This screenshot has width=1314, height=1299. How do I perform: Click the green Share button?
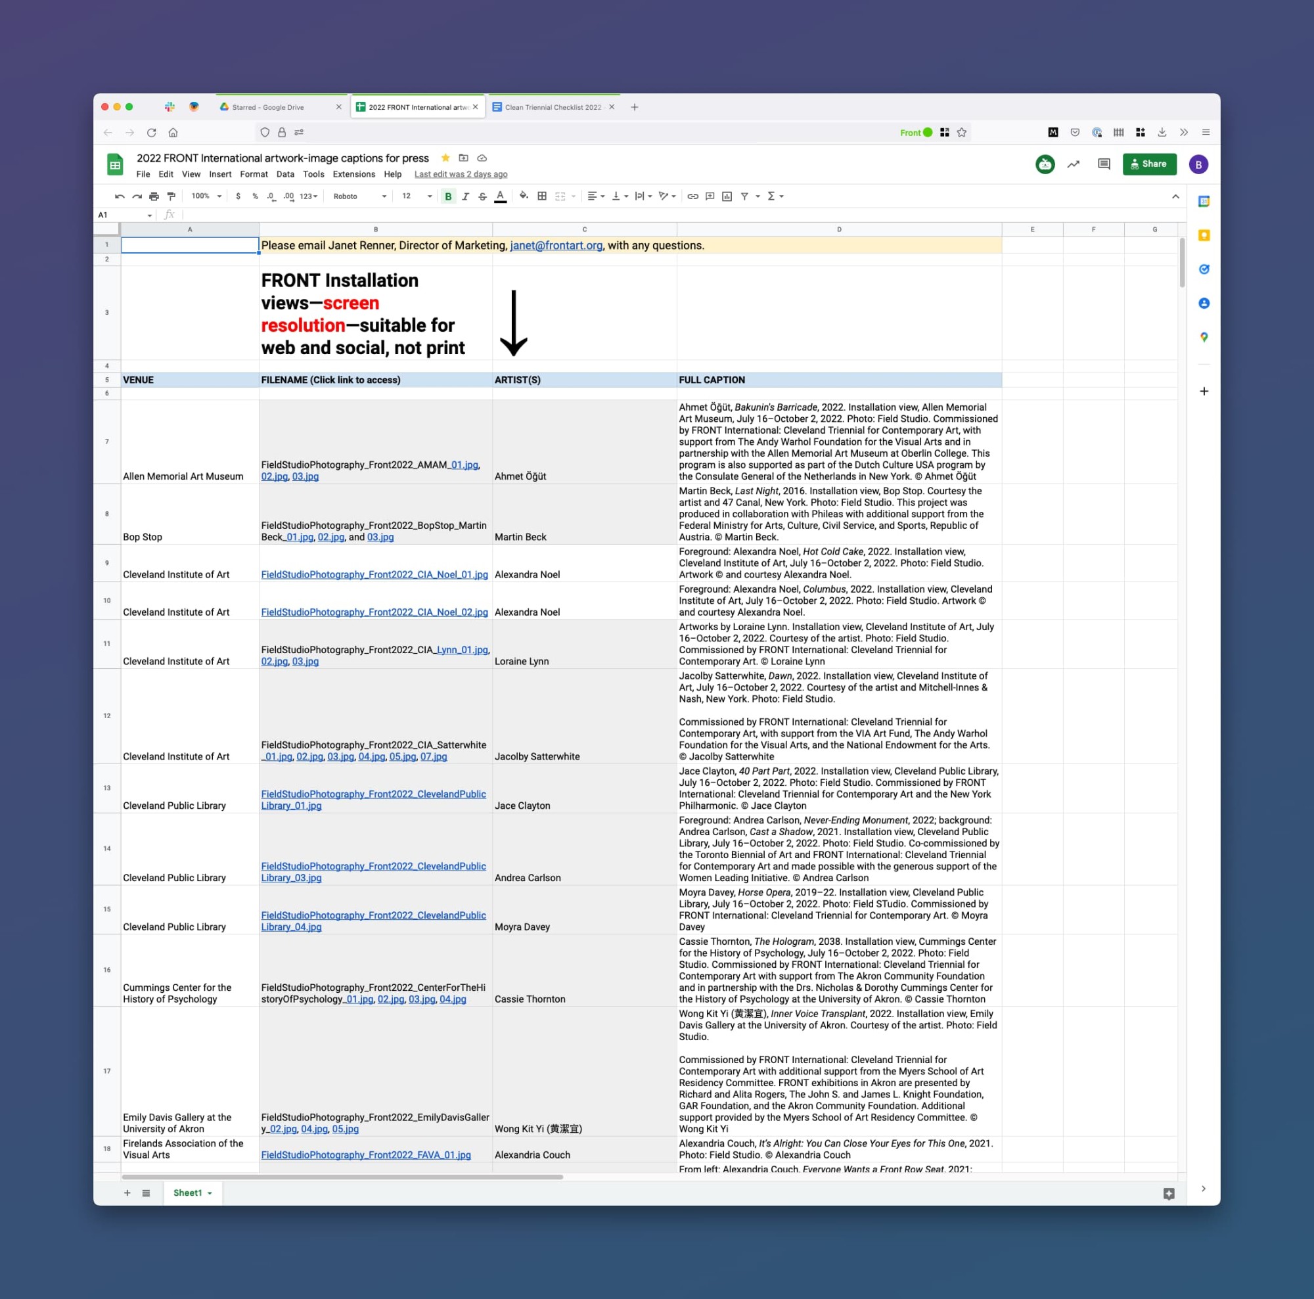coord(1149,164)
